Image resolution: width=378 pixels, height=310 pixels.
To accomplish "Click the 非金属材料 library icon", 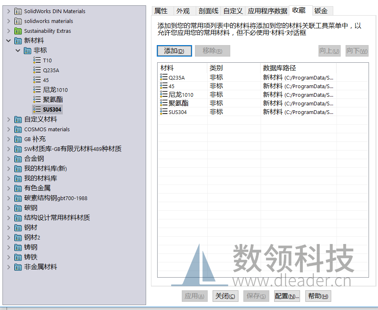I will pyautogui.click(x=18, y=267).
